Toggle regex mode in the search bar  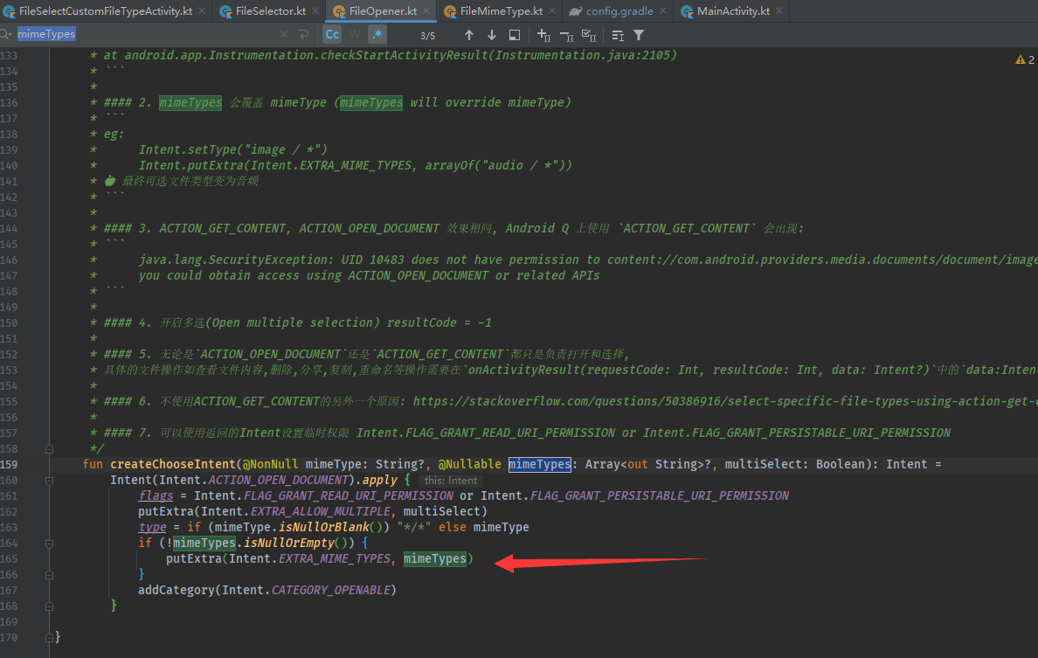(x=376, y=35)
